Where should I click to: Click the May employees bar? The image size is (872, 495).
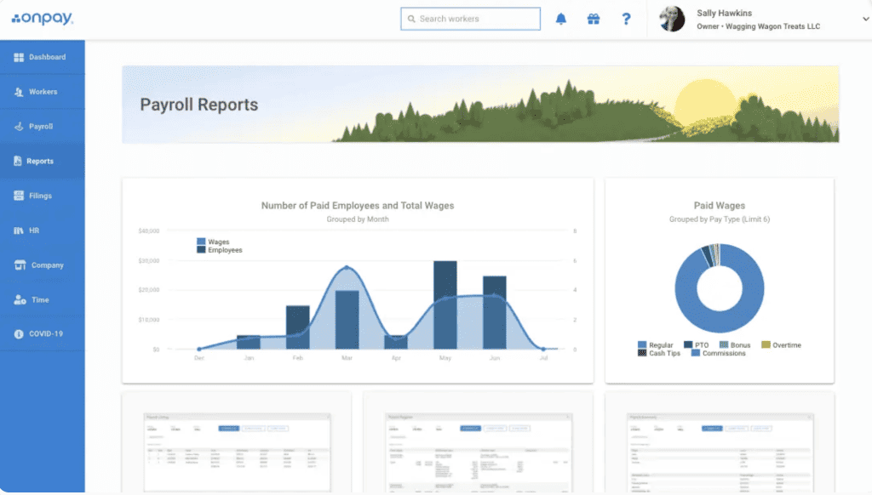[445, 305]
